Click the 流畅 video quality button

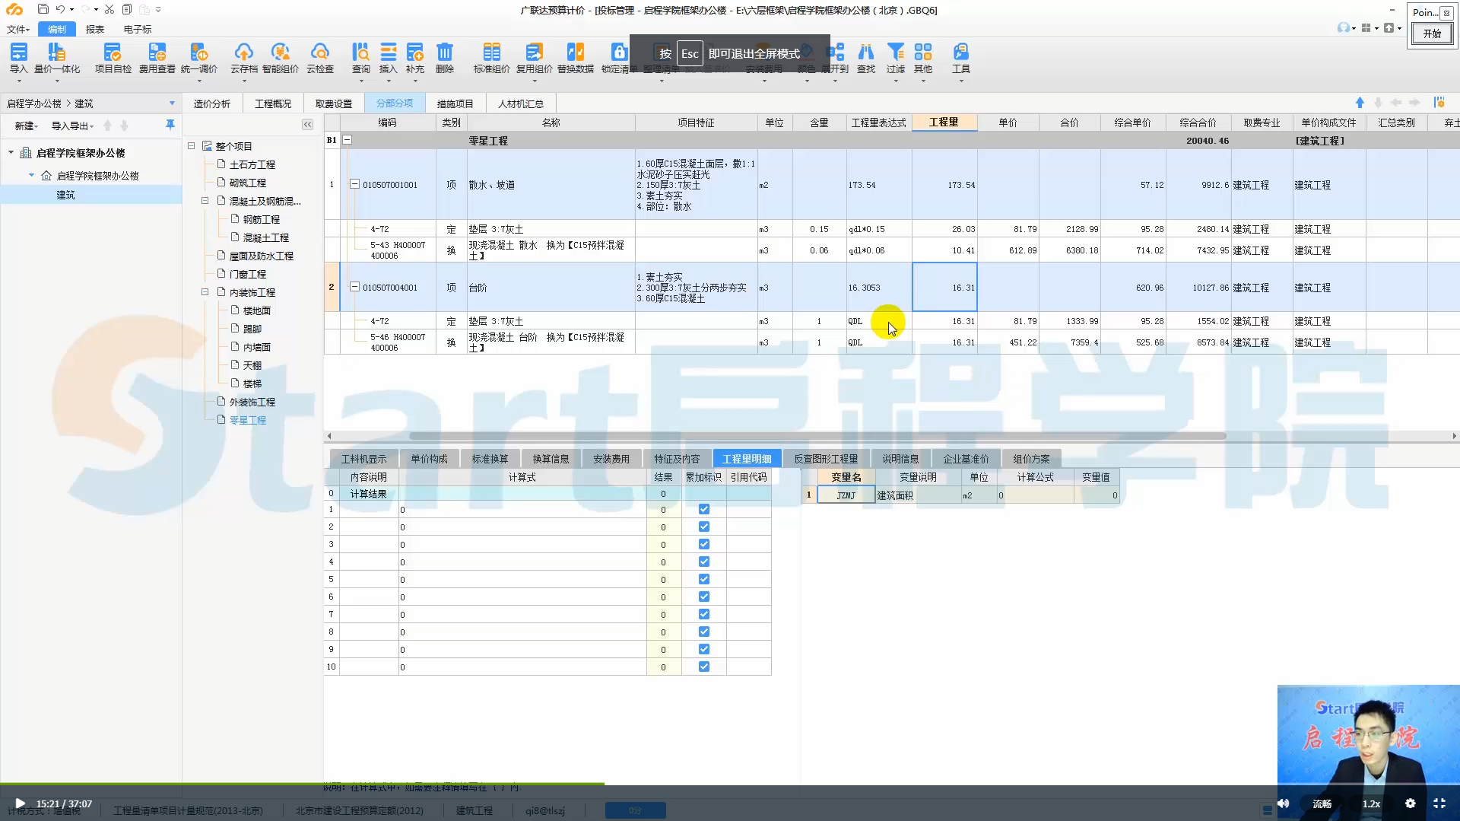point(1322,803)
